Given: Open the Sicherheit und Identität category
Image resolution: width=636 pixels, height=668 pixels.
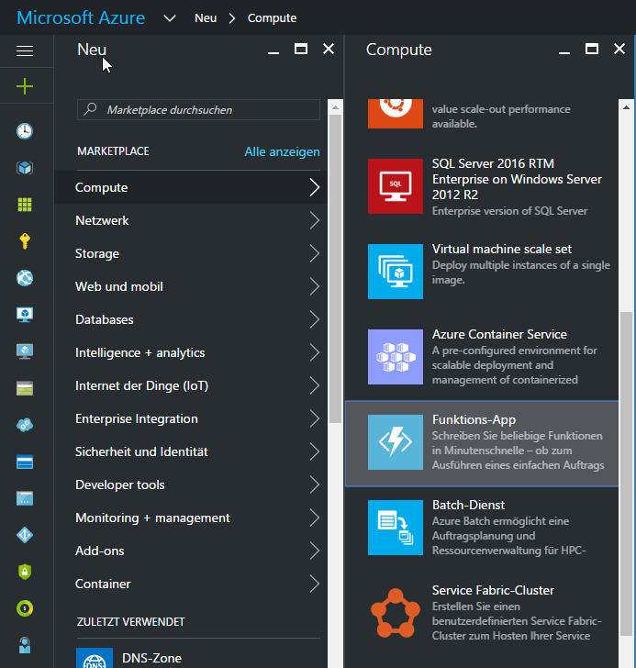Looking at the screenshot, I should (x=191, y=451).
